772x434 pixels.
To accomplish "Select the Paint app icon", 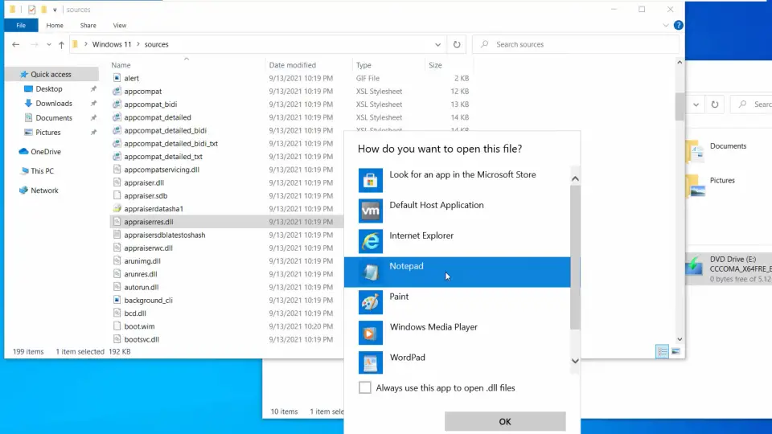I will tap(370, 302).
